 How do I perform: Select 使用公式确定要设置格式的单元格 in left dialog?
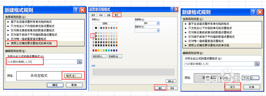45,43
